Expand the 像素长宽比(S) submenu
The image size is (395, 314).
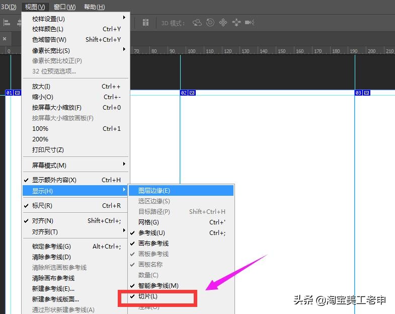pyautogui.click(x=76, y=50)
